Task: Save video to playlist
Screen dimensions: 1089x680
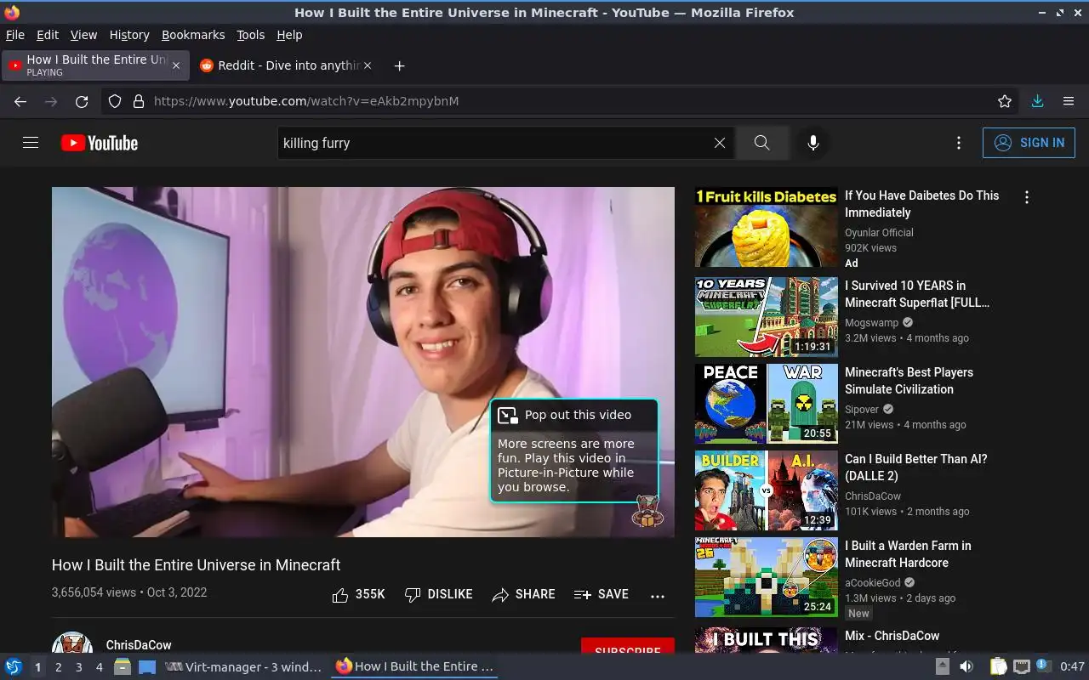Action: [x=602, y=594]
